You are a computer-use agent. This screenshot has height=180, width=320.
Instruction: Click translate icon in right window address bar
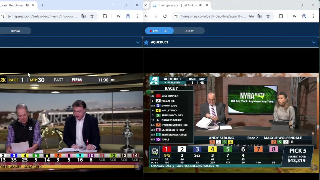pyautogui.click(x=260, y=16)
